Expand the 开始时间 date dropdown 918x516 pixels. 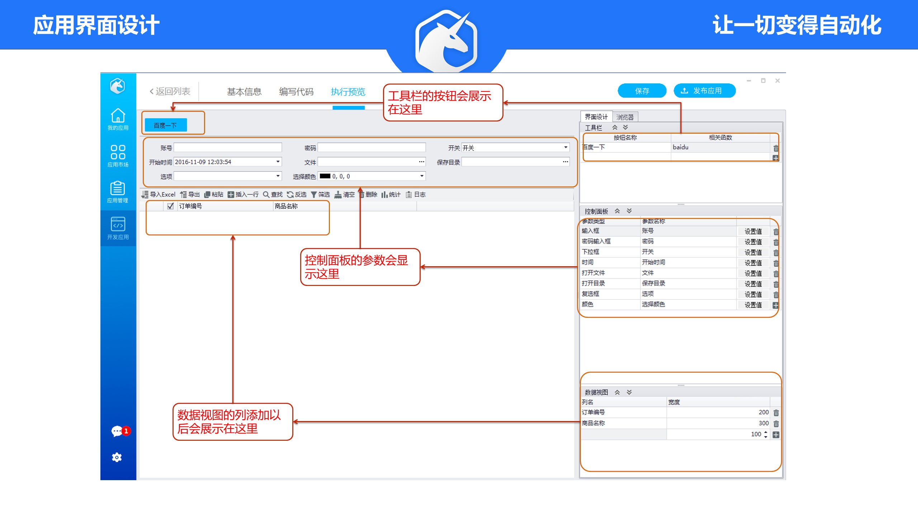pyautogui.click(x=278, y=162)
